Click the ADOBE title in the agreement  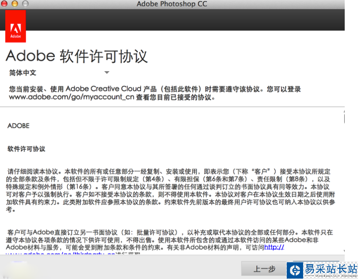(x=19, y=126)
